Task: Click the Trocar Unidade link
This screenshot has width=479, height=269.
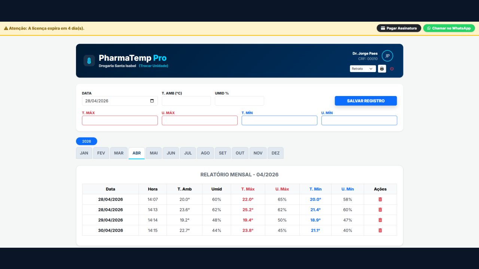Action: pyautogui.click(x=153, y=66)
